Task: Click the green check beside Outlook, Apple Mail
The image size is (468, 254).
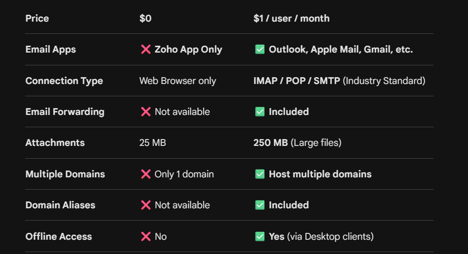Action: point(260,50)
